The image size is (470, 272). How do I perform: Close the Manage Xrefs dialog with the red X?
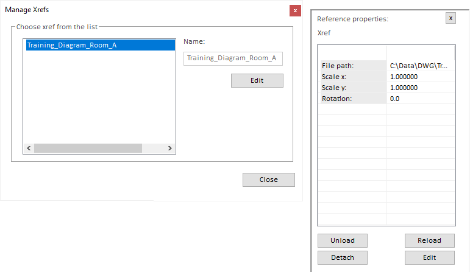click(296, 10)
